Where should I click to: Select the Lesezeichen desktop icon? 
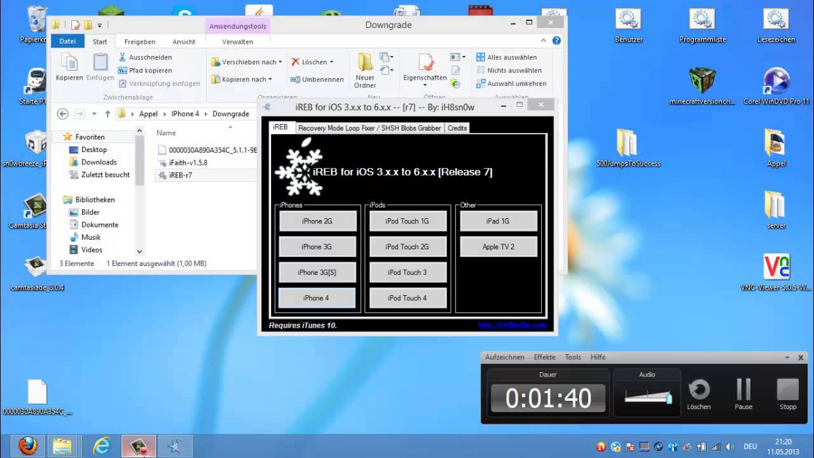tap(776, 25)
